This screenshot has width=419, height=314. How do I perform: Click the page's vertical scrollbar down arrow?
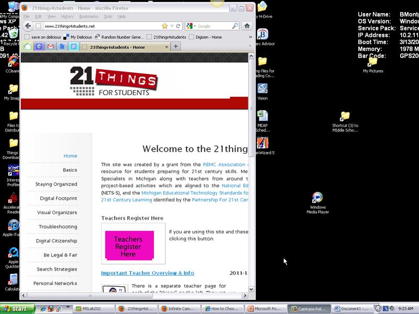251,289
